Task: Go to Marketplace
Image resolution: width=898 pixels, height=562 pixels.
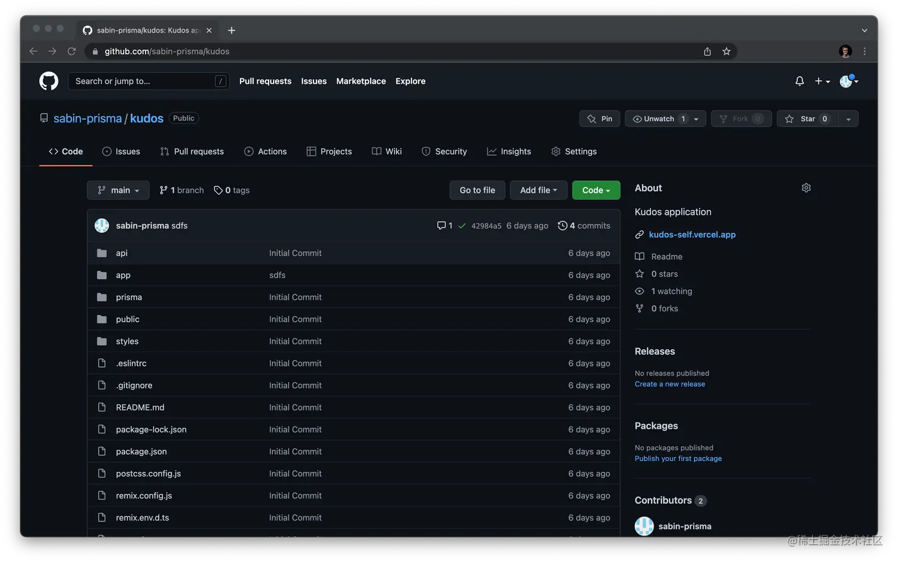Action: point(361,81)
